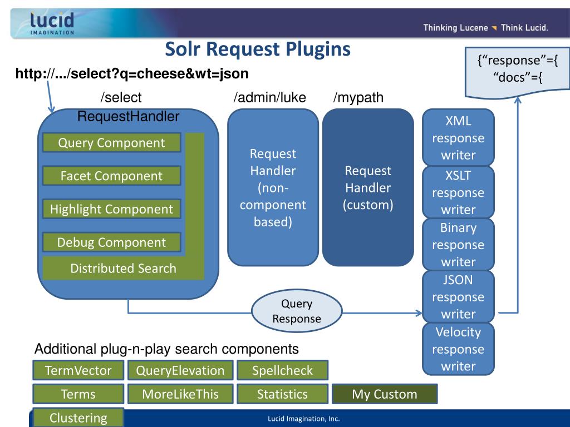Image resolution: width=570 pixels, height=427 pixels.
Task: Select the Velocity response writer box
Action: (x=458, y=349)
